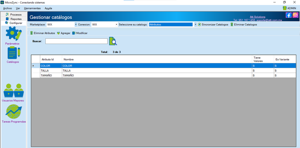
Task: Click the COLOR Nombre cell
Action: (157, 66)
